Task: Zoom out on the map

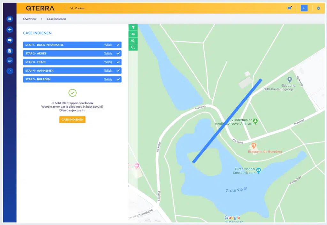Action: (133, 47)
